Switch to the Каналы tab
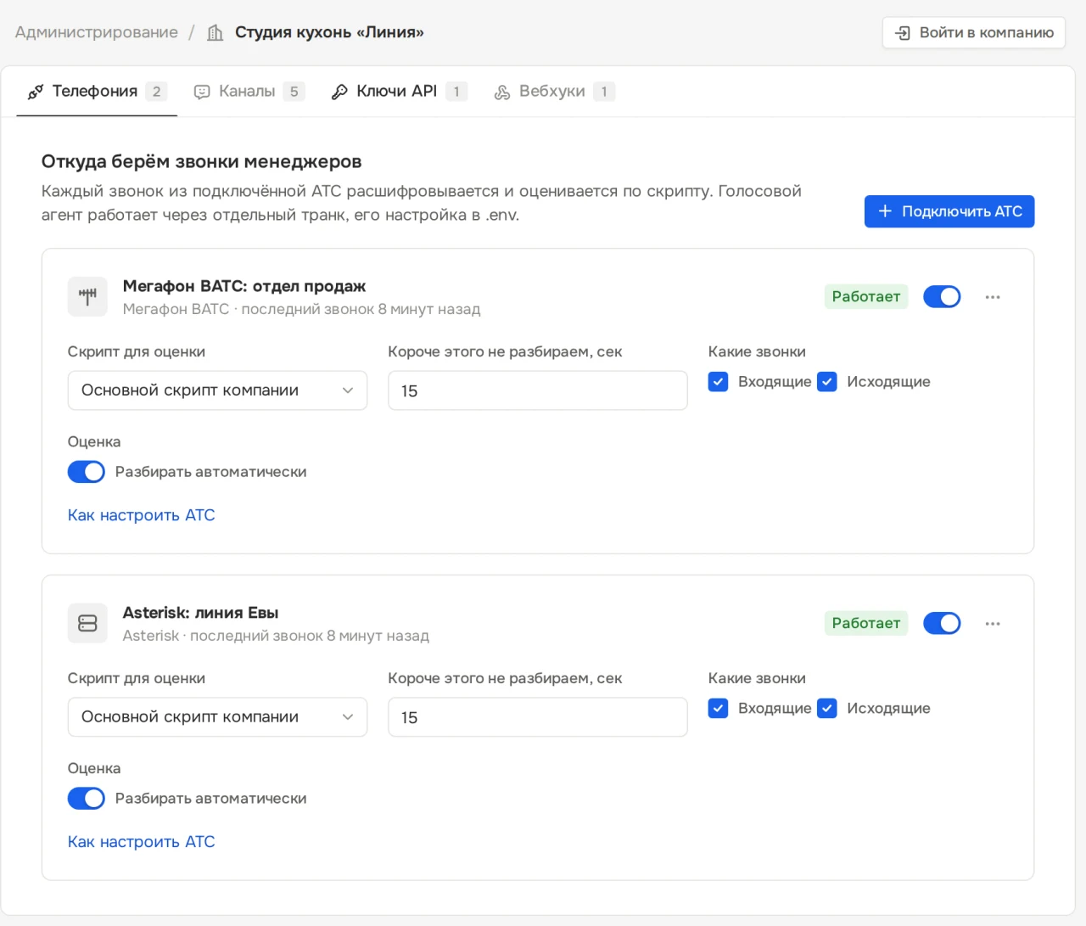The height and width of the screenshot is (926, 1086). pyautogui.click(x=249, y=92)
